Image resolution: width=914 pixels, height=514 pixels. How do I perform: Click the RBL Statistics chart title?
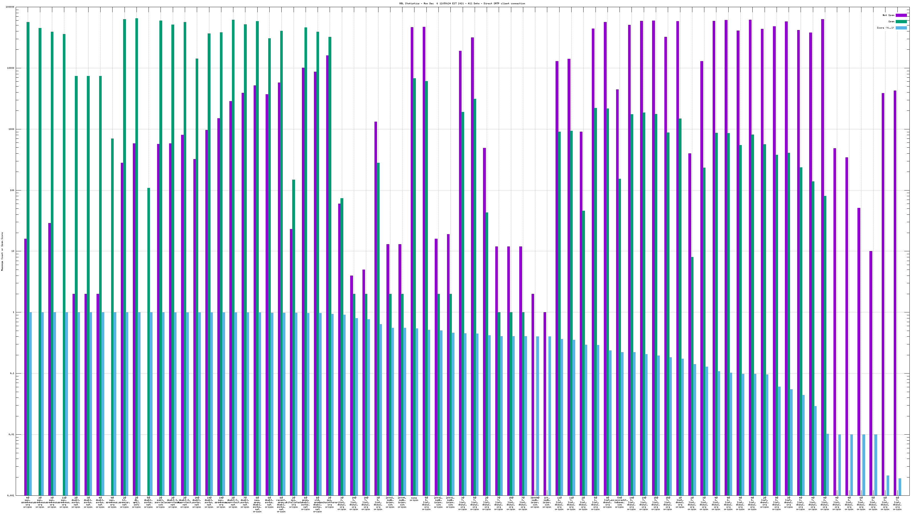coord(462,3)
